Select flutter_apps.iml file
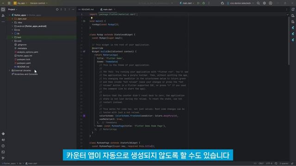The image size is (296, 166). click(x=23, y=56)
